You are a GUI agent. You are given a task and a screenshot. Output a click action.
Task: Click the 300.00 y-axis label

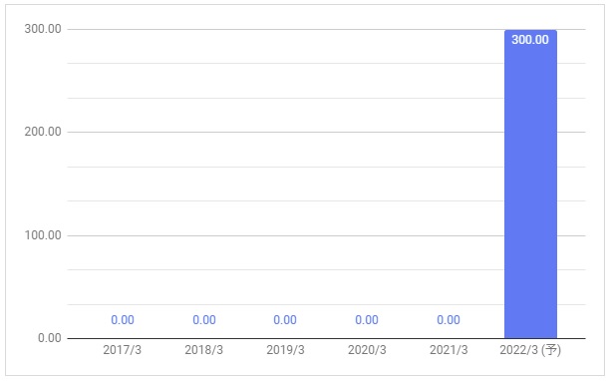pos(43,29)
